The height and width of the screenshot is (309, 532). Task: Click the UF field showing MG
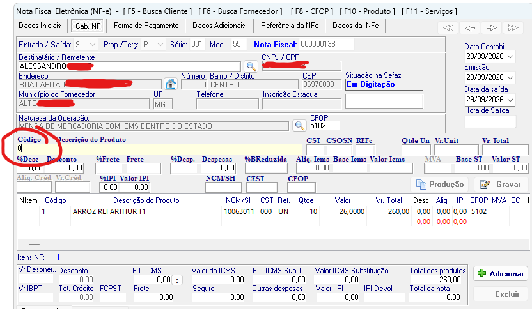[163, 103]
